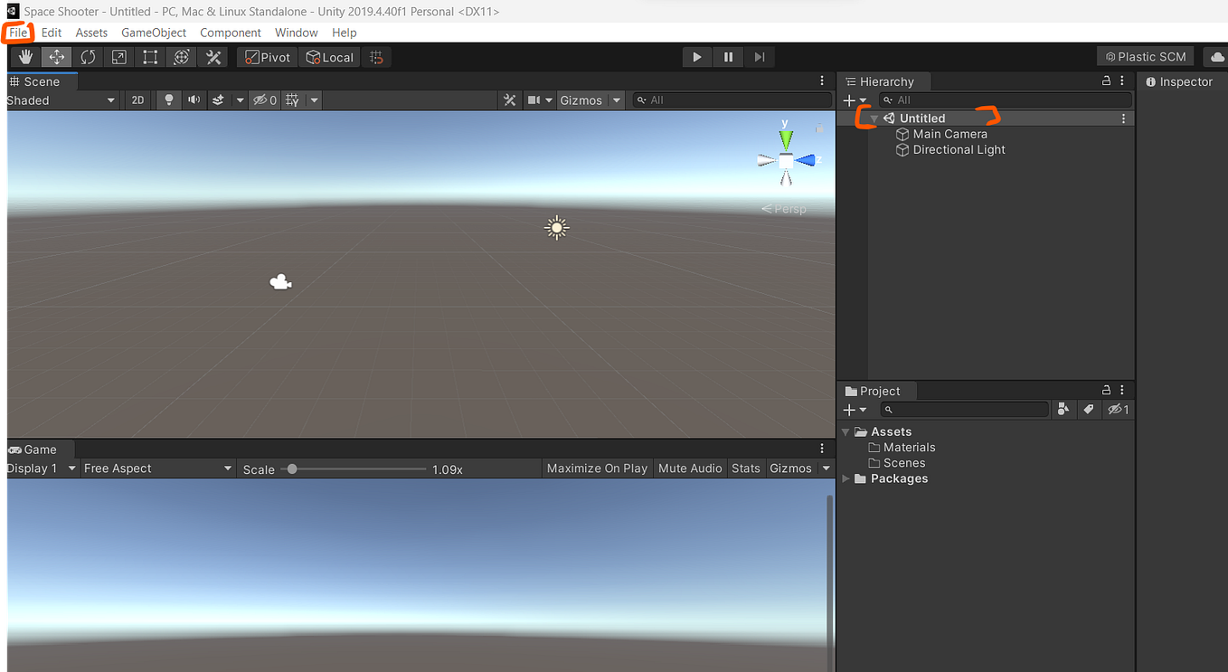This screenshot has width=1228, height=672.
Task: Click the Plastic SCM button
Action: coord(1145,56)
